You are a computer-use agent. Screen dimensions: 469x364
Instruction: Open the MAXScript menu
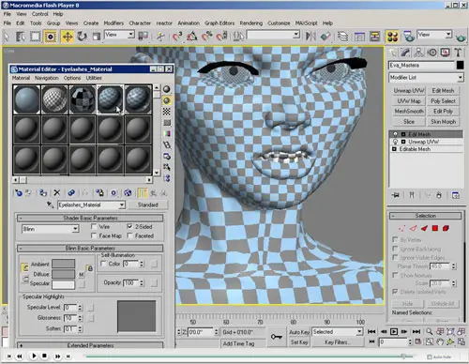coord(306,23)
